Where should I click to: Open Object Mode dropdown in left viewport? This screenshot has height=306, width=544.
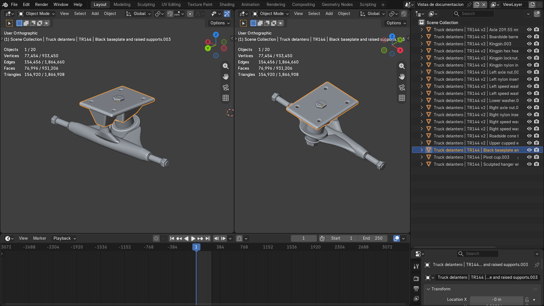37,14
